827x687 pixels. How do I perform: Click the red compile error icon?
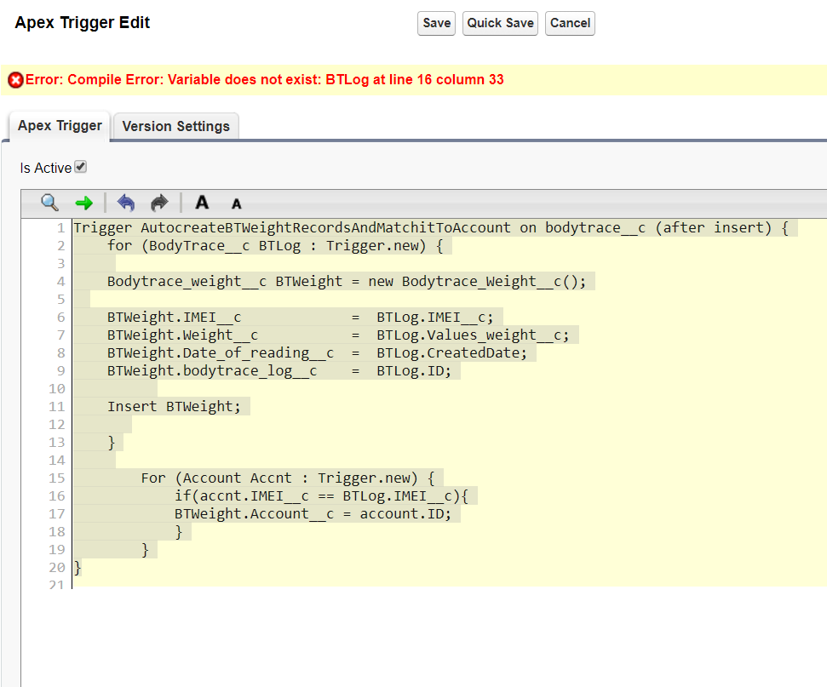pos(15,80)
